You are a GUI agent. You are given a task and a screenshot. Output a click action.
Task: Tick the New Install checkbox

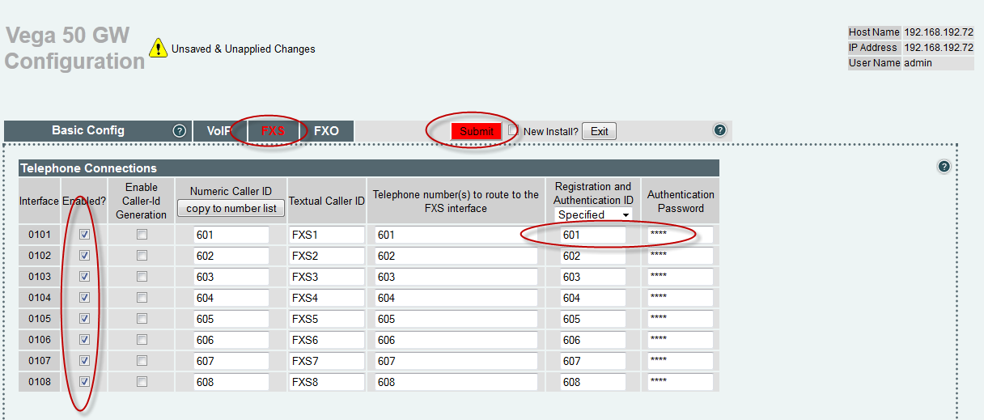pos(513,131)
